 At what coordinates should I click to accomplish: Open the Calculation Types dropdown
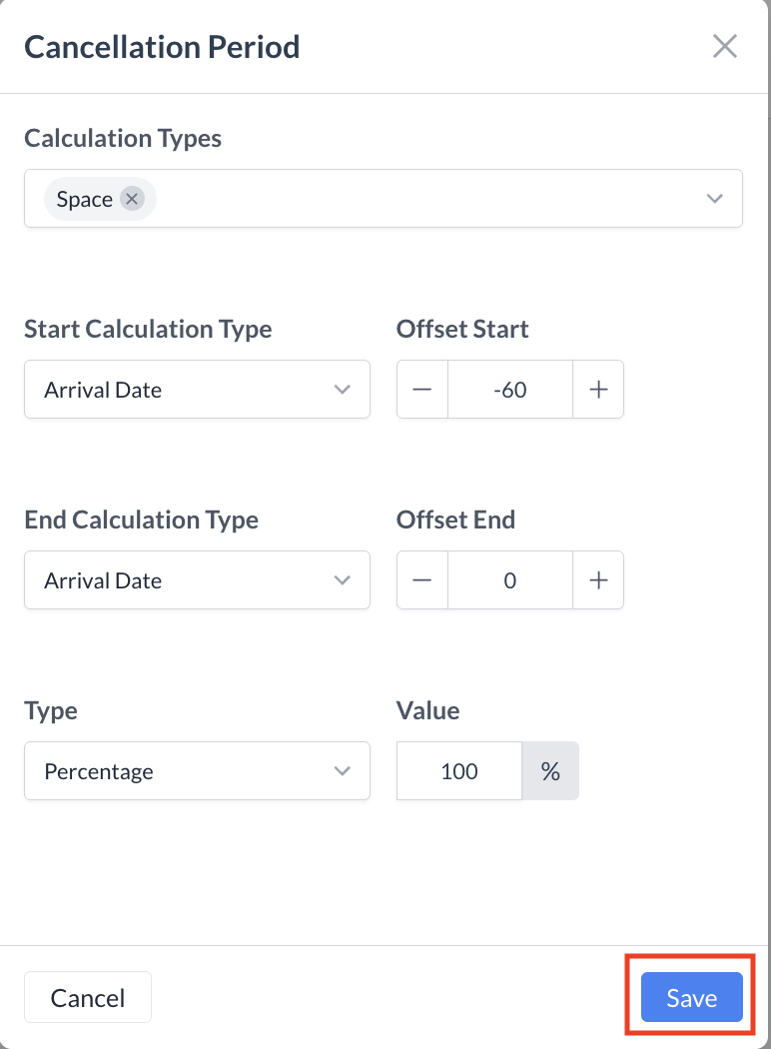pos(714,199)
